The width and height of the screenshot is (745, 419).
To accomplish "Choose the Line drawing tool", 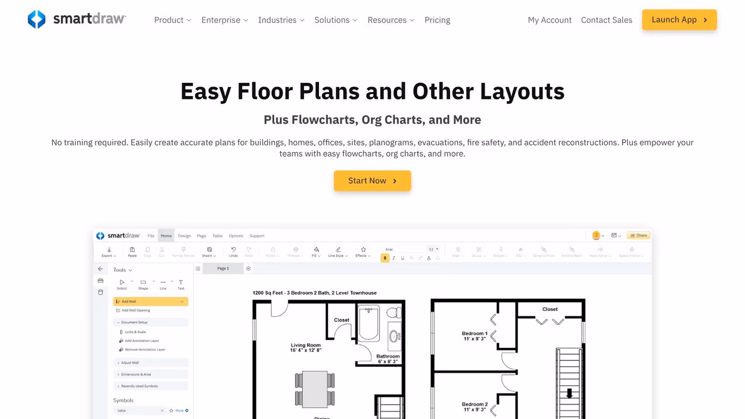I will point(163,285).
